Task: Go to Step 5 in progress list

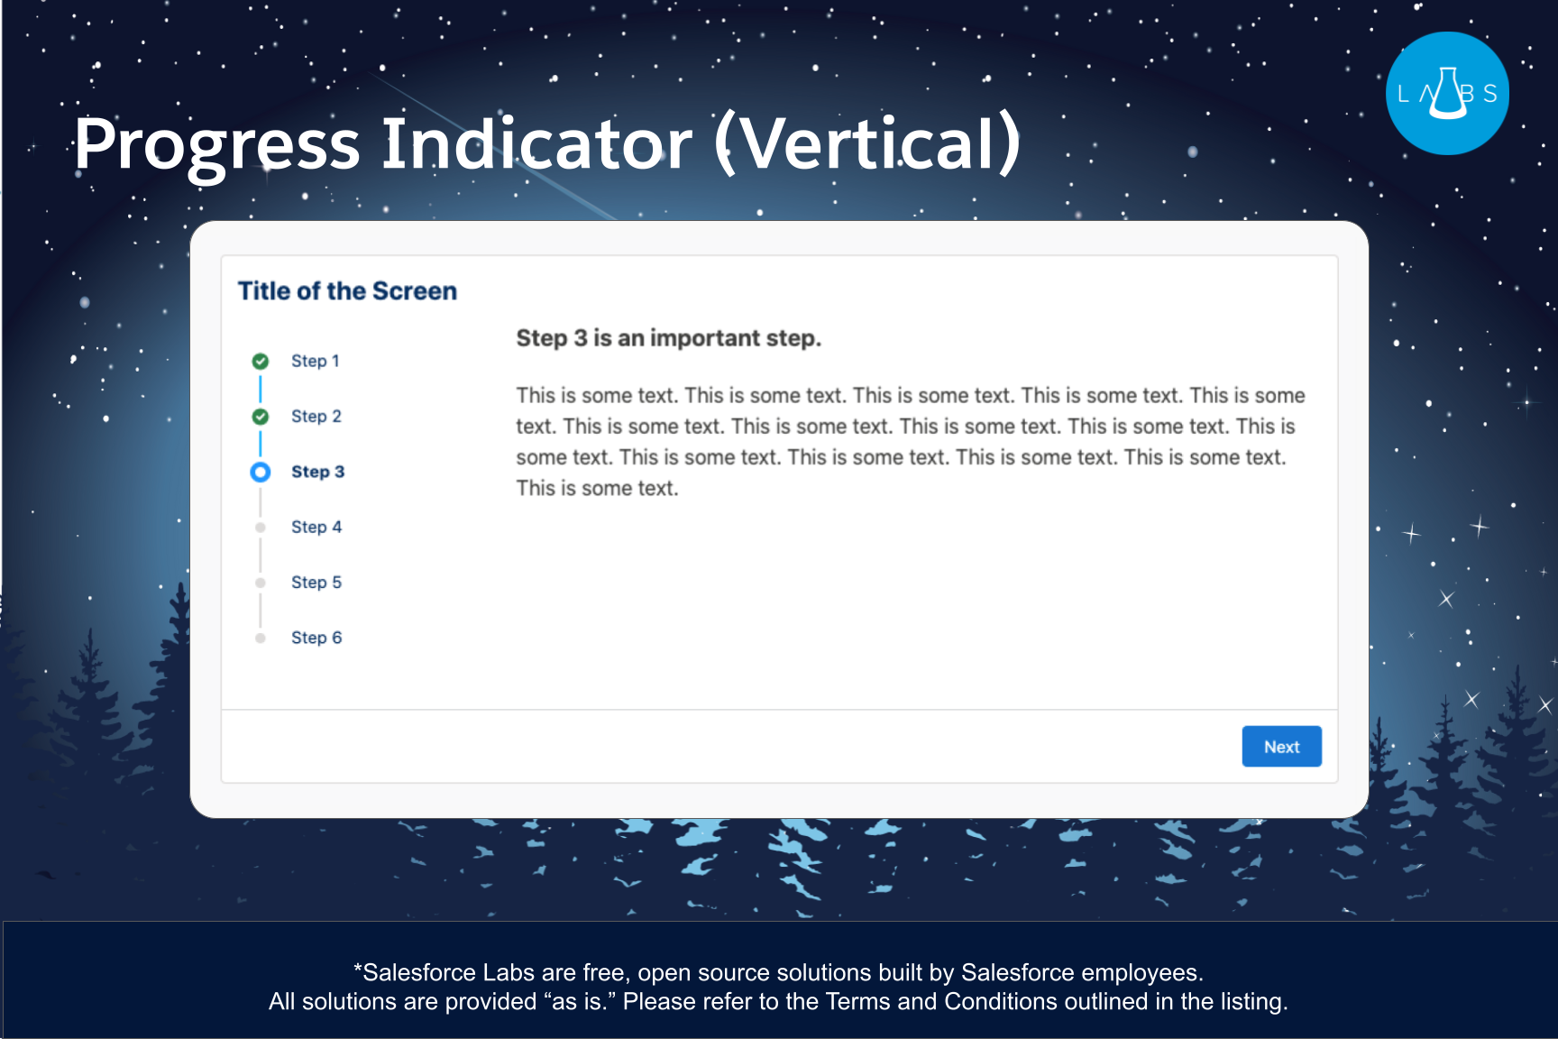Action: [316, 582]
